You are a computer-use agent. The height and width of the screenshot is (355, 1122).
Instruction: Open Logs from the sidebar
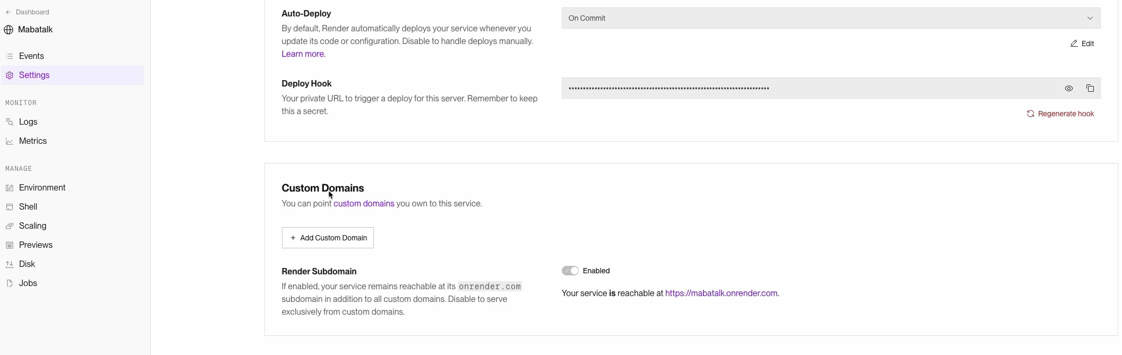click(28, 122)
